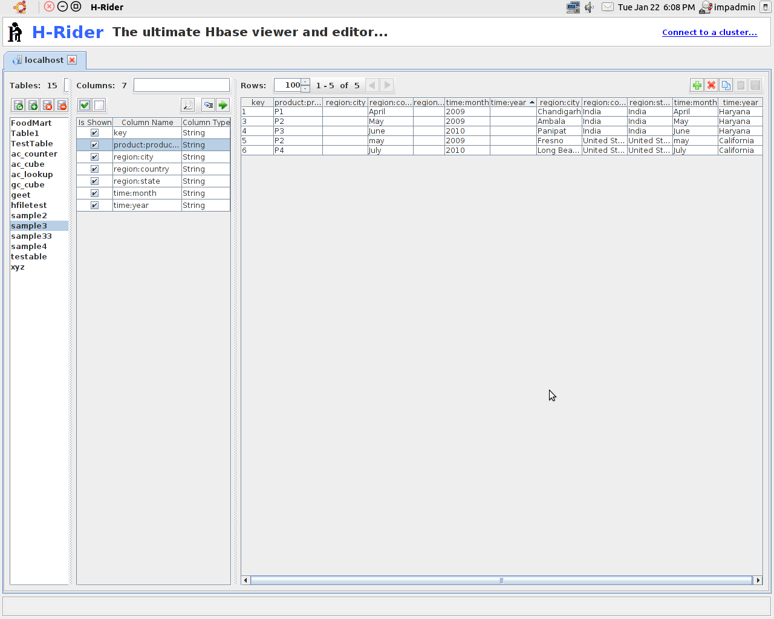
Task: Increase the rows count with the spinner up arrow
Action: point(305,82)
